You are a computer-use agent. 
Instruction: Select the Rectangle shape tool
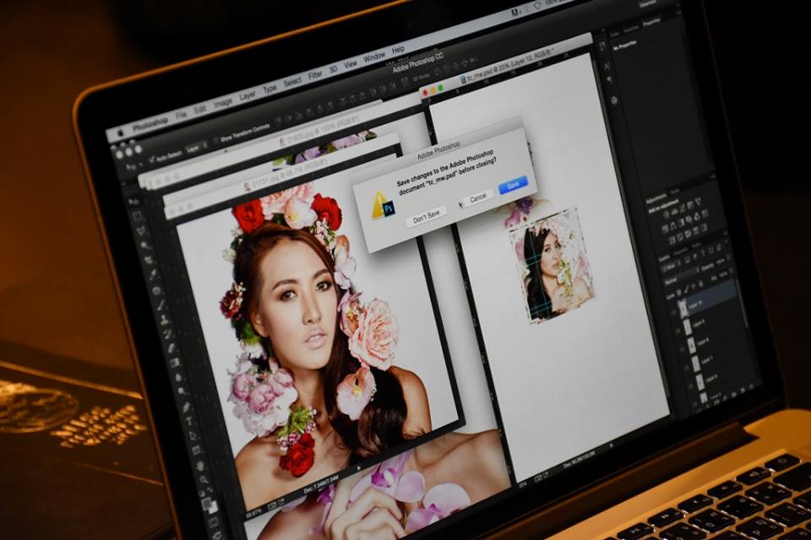click(x=196, y=451)
